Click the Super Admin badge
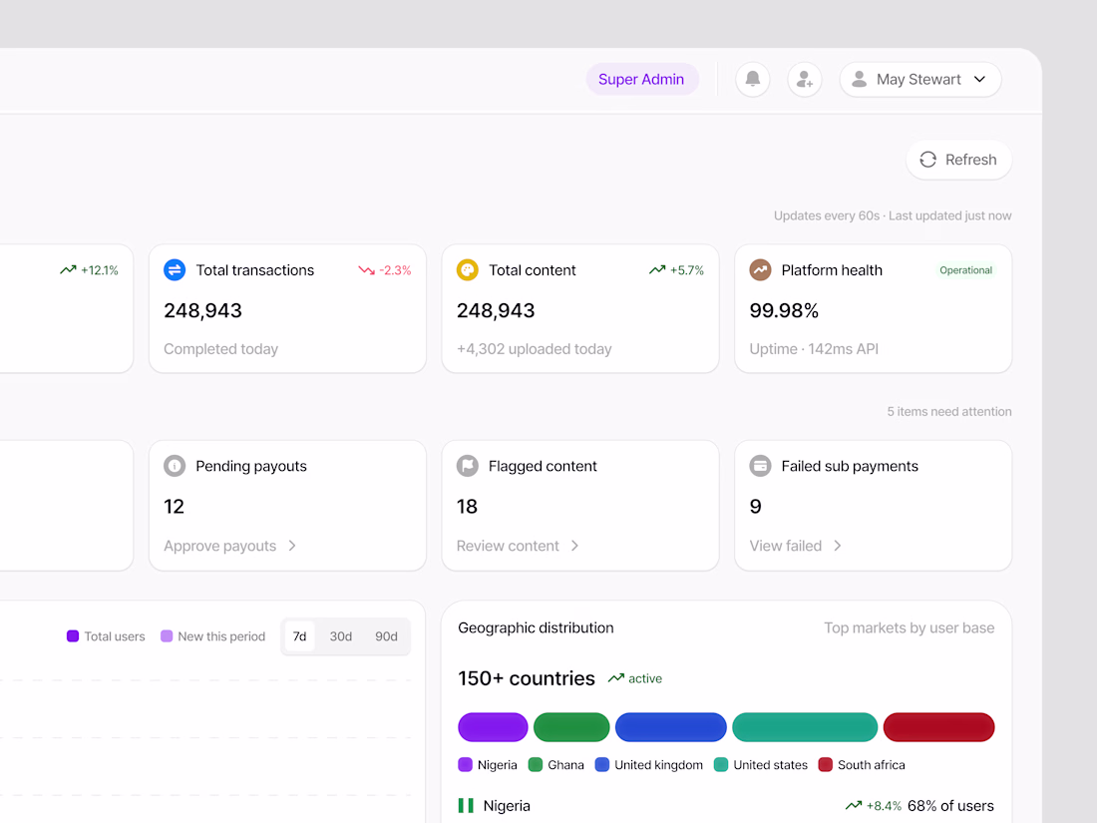Viewport: 1097px width, 823px height. (x=641, y=79)
